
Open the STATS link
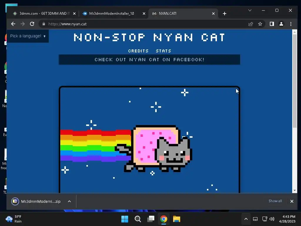coord(163,51)
